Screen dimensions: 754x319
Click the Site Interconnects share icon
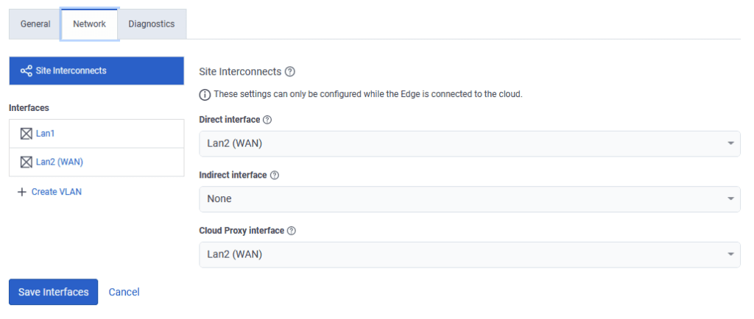coord(26,71)
